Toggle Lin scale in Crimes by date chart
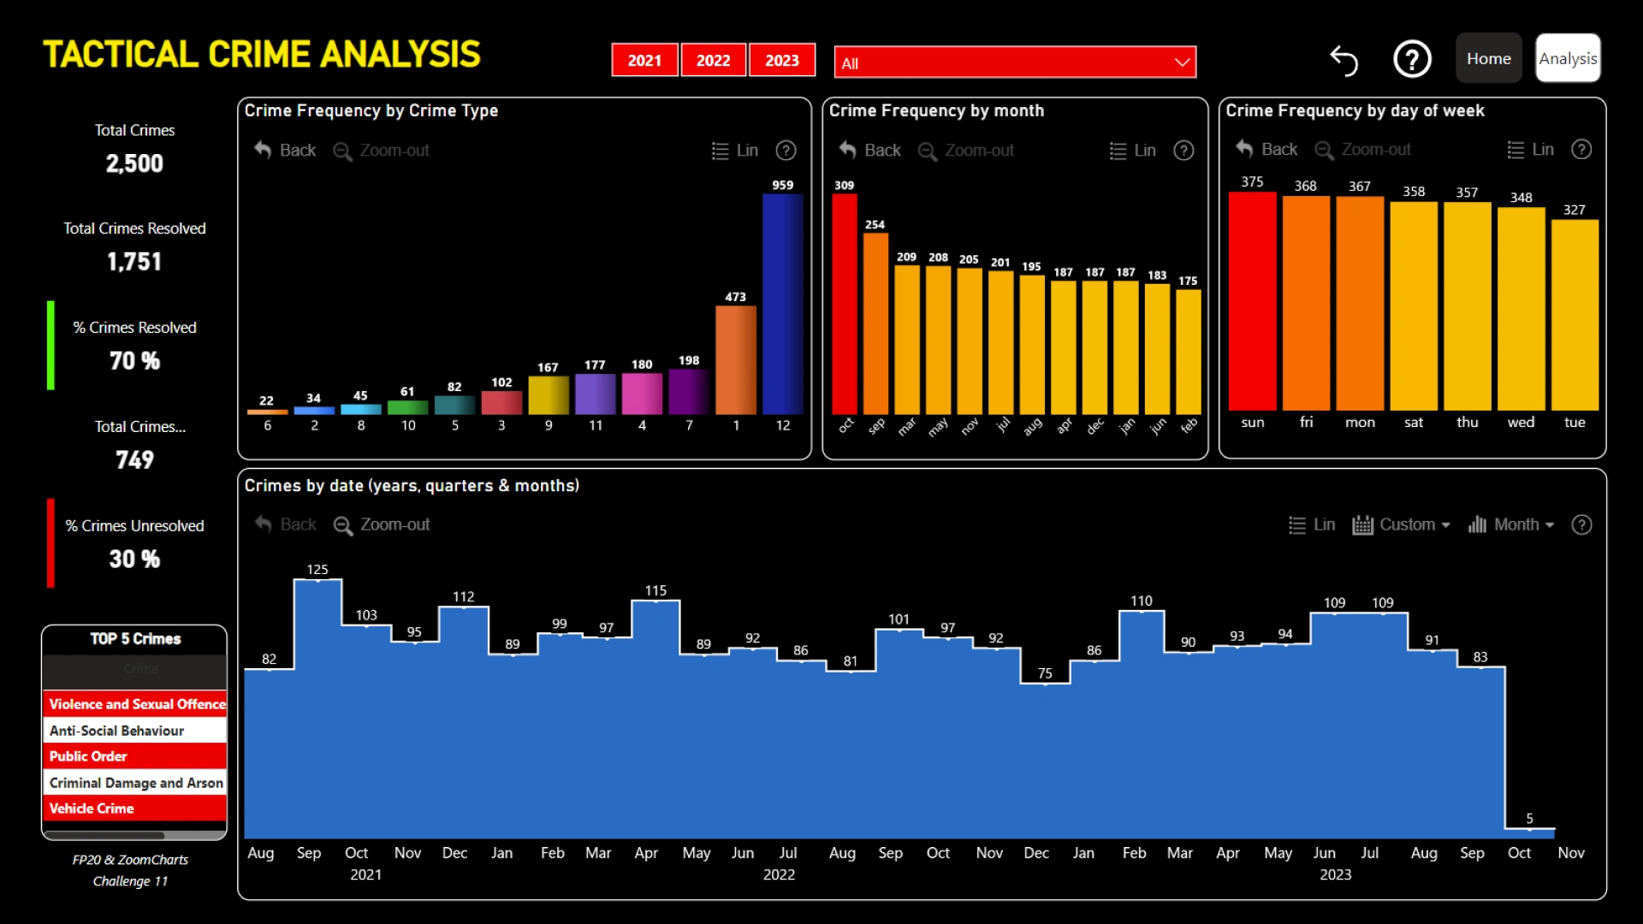The image size is (1643, 924). [x=1312, y=524]
